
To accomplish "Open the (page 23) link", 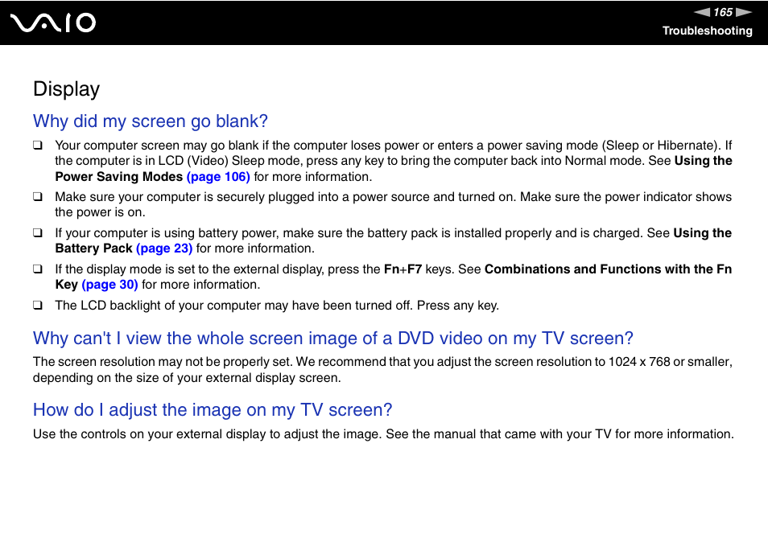I will pos(164,248).
